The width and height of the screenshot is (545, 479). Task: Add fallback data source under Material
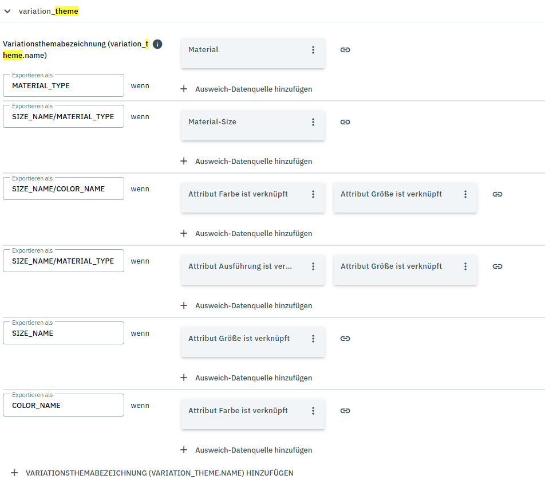click(247, 89)
